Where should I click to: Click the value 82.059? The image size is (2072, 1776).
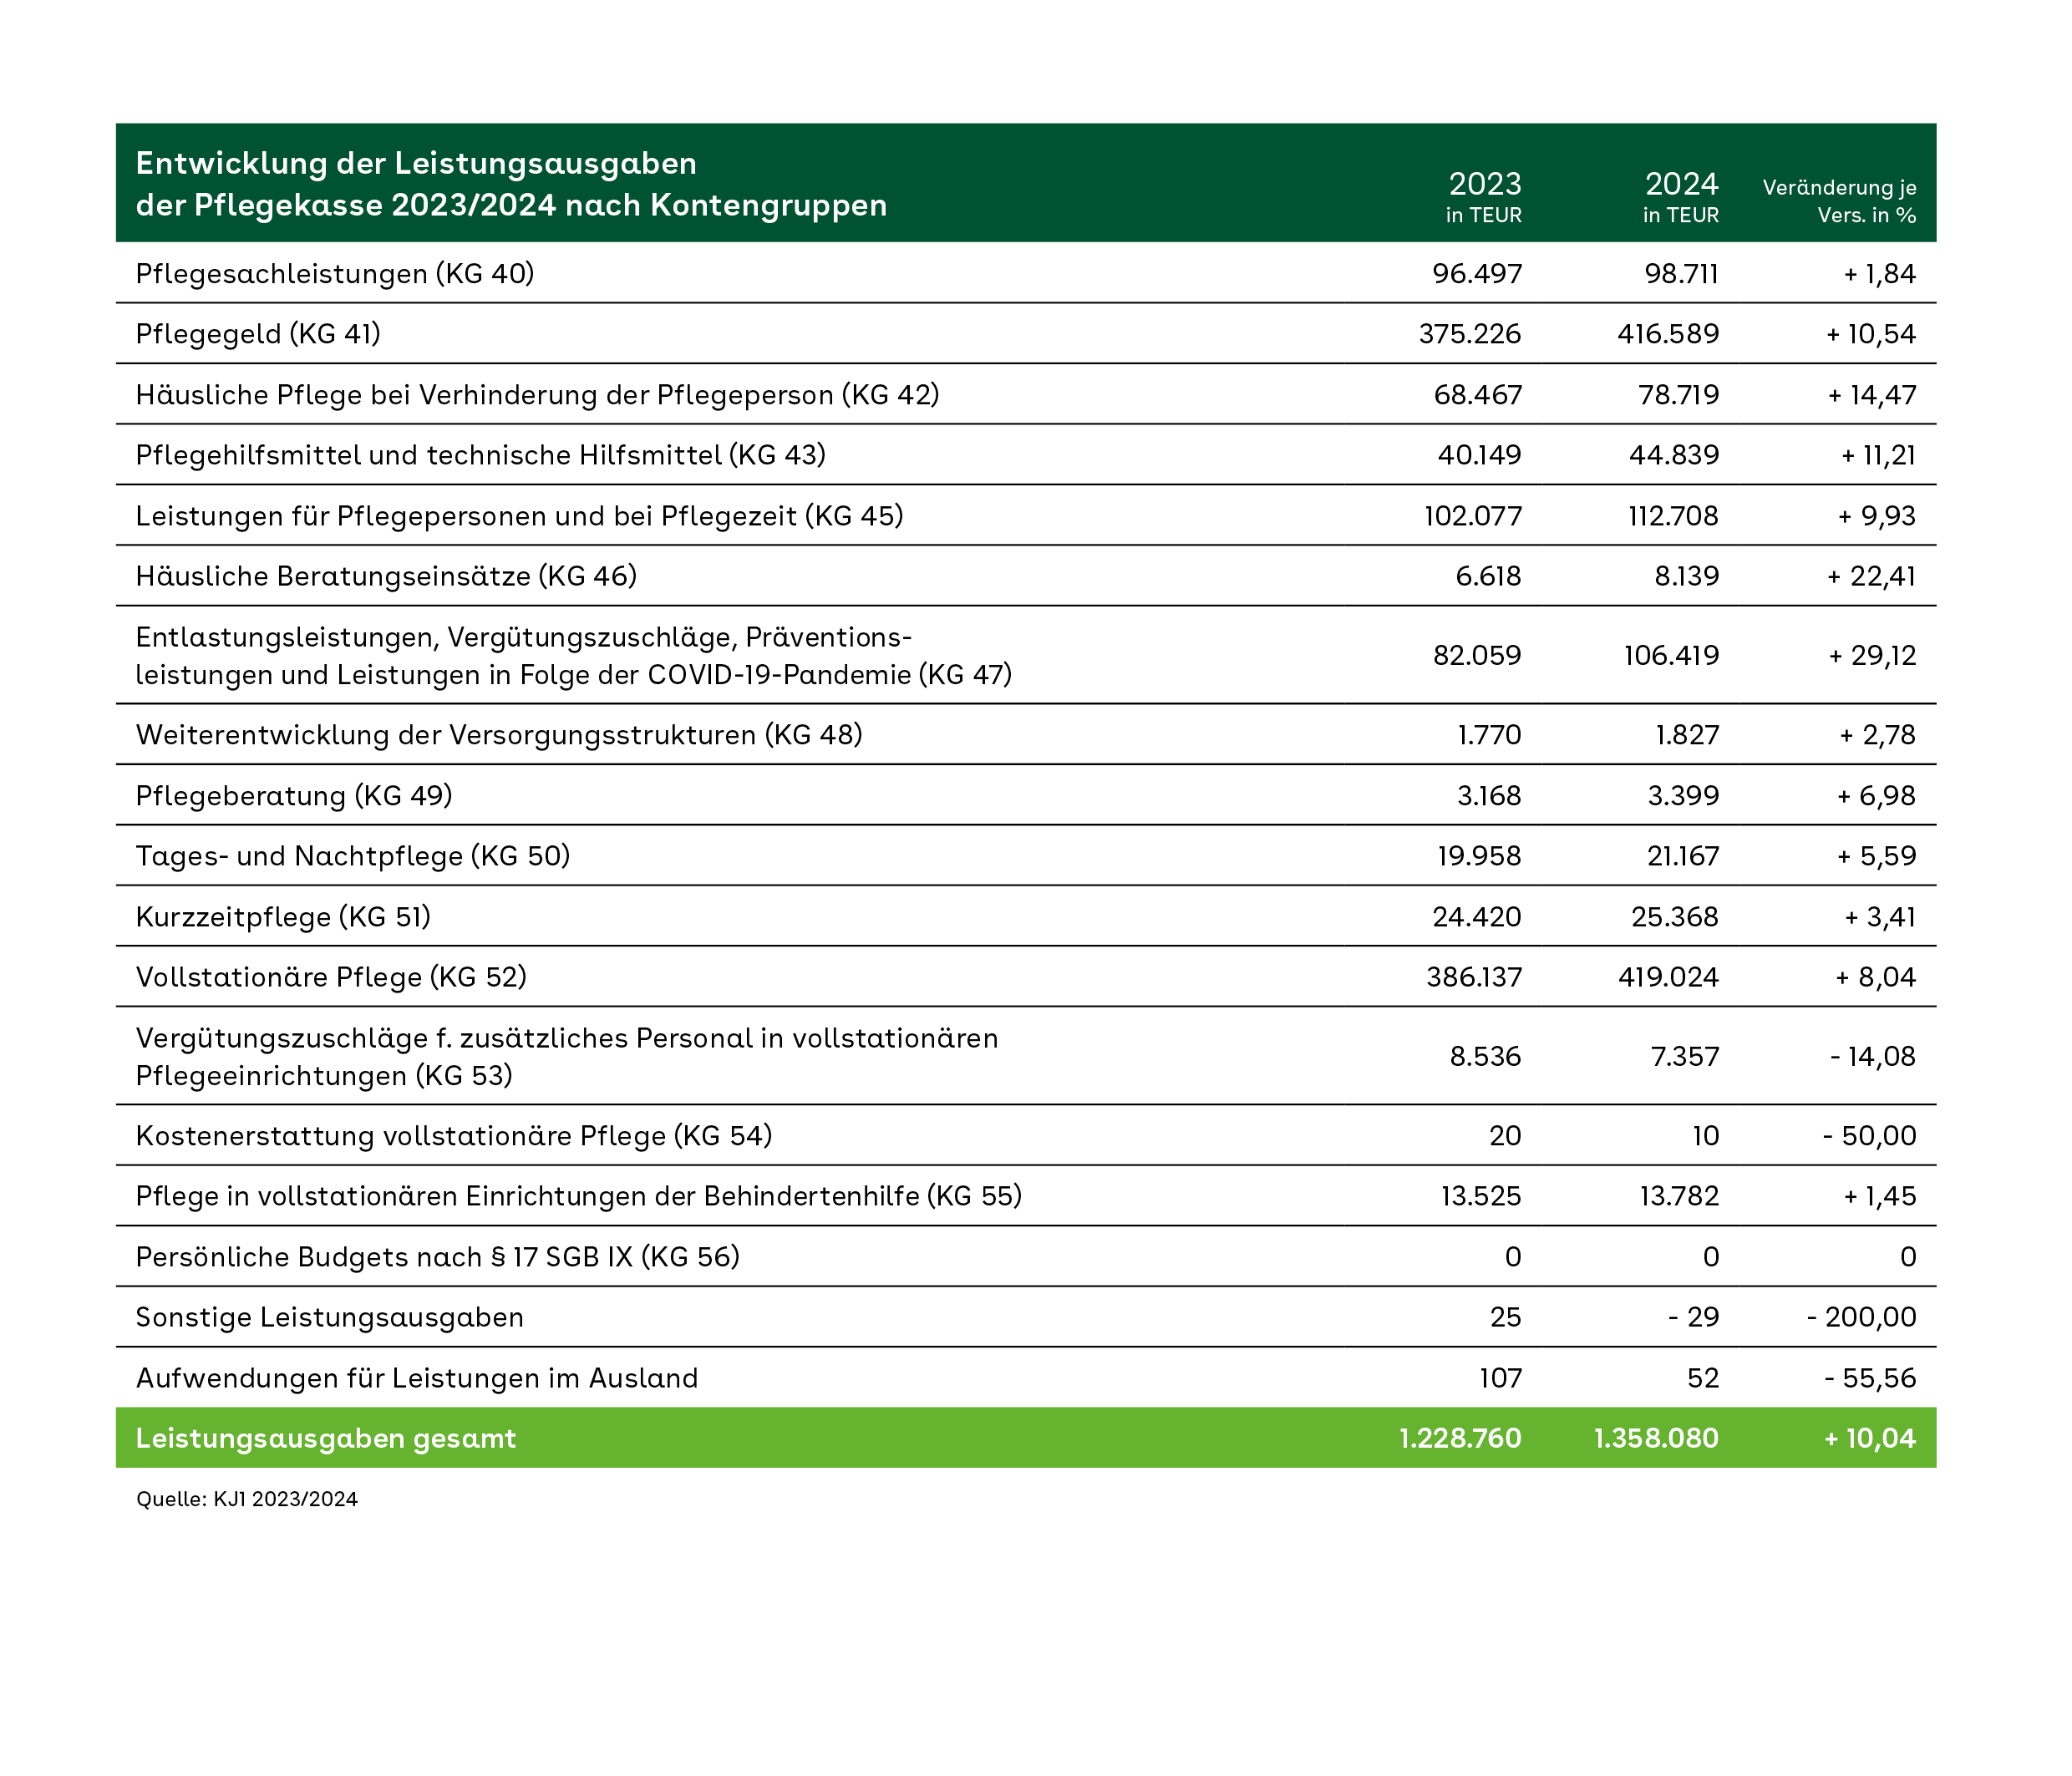pyautogui.click(x=1477, y=655)
